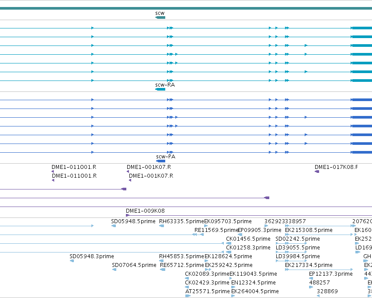Select the purple arrow glyph below DME1-009K08
The height and width of the screenshot is (298, 372).
(x=128, y=215)
